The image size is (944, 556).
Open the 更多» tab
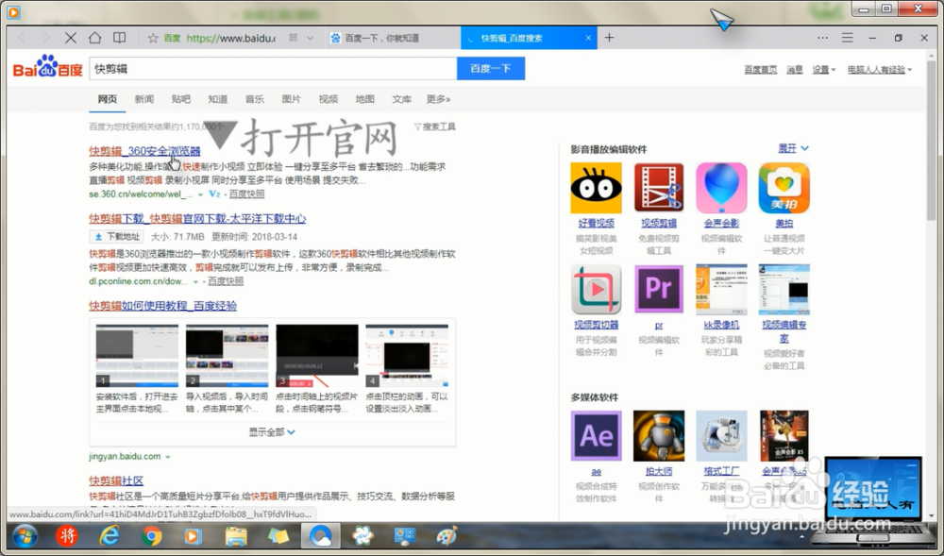click(x=438, y=99)
